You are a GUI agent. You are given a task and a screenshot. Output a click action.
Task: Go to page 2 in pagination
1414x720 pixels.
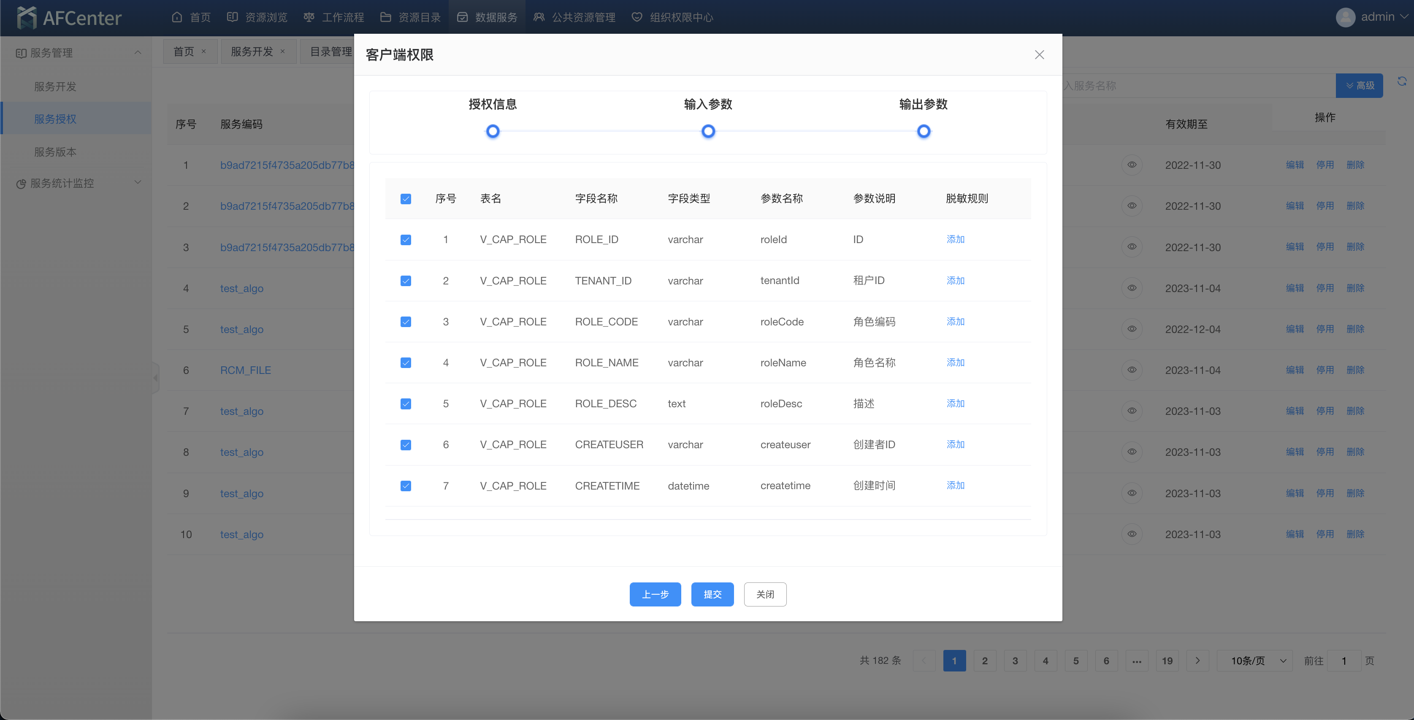[x=985, y=660]
